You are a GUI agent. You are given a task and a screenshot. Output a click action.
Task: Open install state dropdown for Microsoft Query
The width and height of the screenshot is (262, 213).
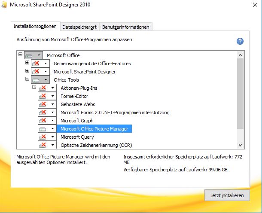coord(47,137)
